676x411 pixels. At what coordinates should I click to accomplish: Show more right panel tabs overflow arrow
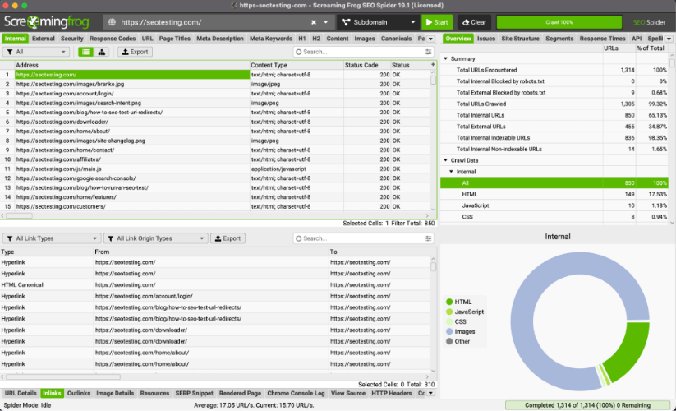click(669, 39)
